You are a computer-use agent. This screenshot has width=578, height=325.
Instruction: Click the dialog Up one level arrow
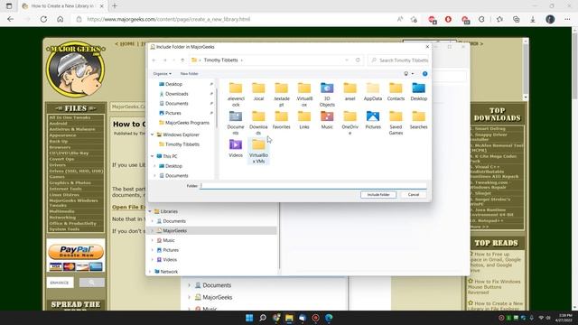click(x=182, y=60)
